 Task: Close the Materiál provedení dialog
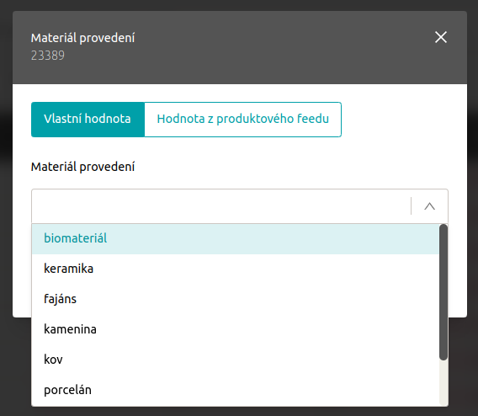pyautogui.click(x=440, y=37)
